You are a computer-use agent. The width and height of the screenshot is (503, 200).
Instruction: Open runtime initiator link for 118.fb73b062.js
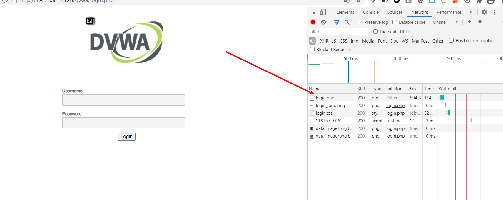[396, 121]
